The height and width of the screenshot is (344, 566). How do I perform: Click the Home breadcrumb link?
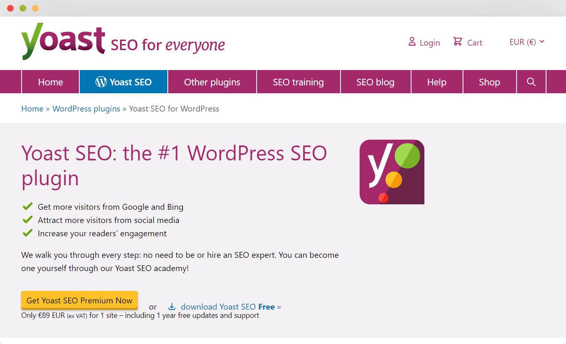[32, 109]
